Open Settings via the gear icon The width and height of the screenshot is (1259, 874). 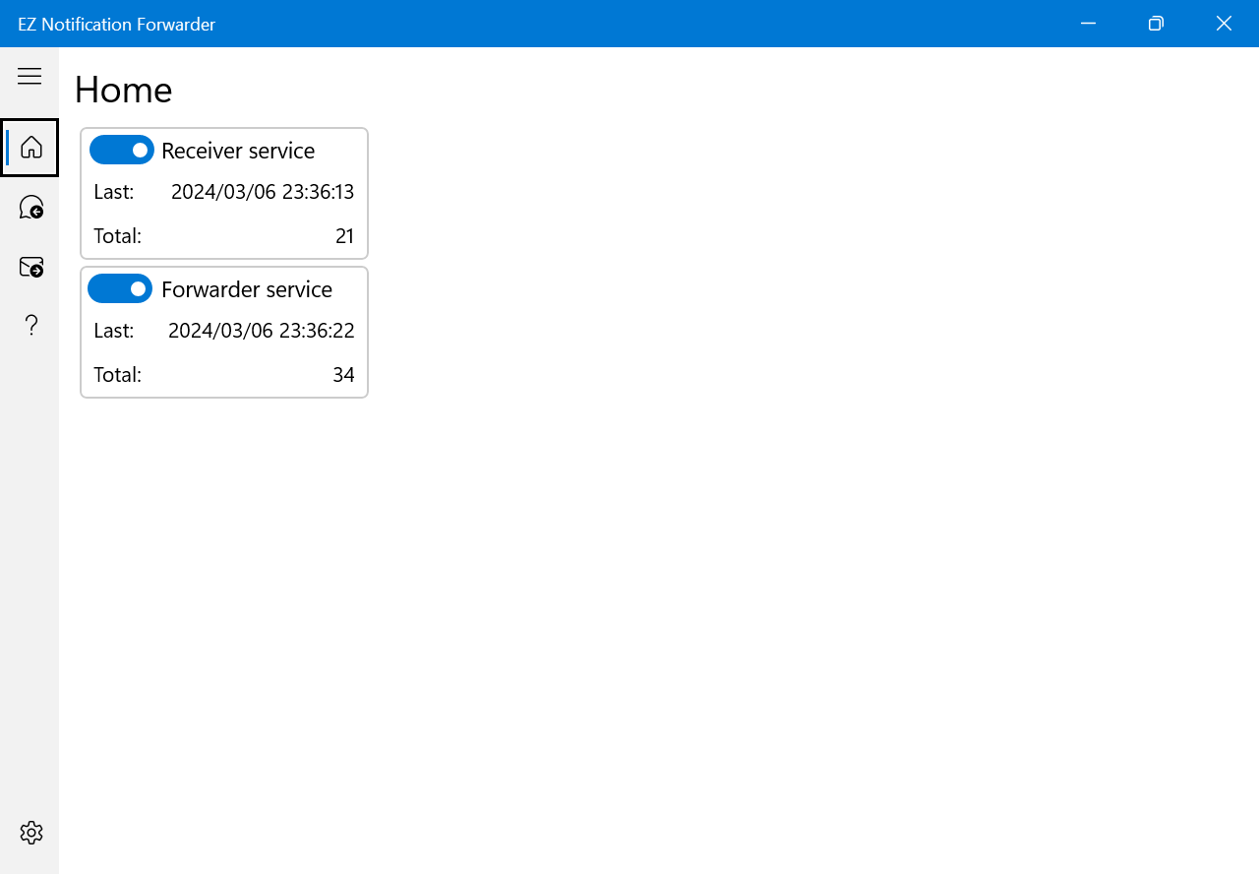coord(30,833)
